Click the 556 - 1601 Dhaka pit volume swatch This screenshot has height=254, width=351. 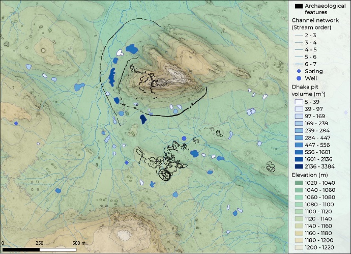click(299, 152)
